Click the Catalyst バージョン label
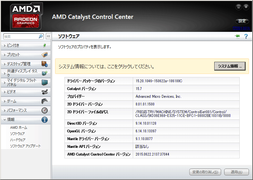 (81, 89)
